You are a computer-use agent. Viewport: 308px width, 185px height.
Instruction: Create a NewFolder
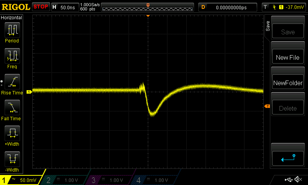(288, 82)
